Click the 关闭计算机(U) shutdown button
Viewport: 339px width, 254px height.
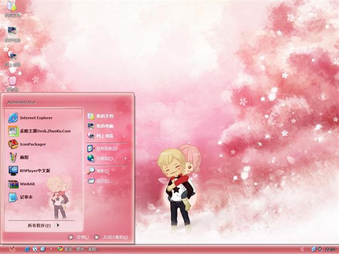[111, 237]
